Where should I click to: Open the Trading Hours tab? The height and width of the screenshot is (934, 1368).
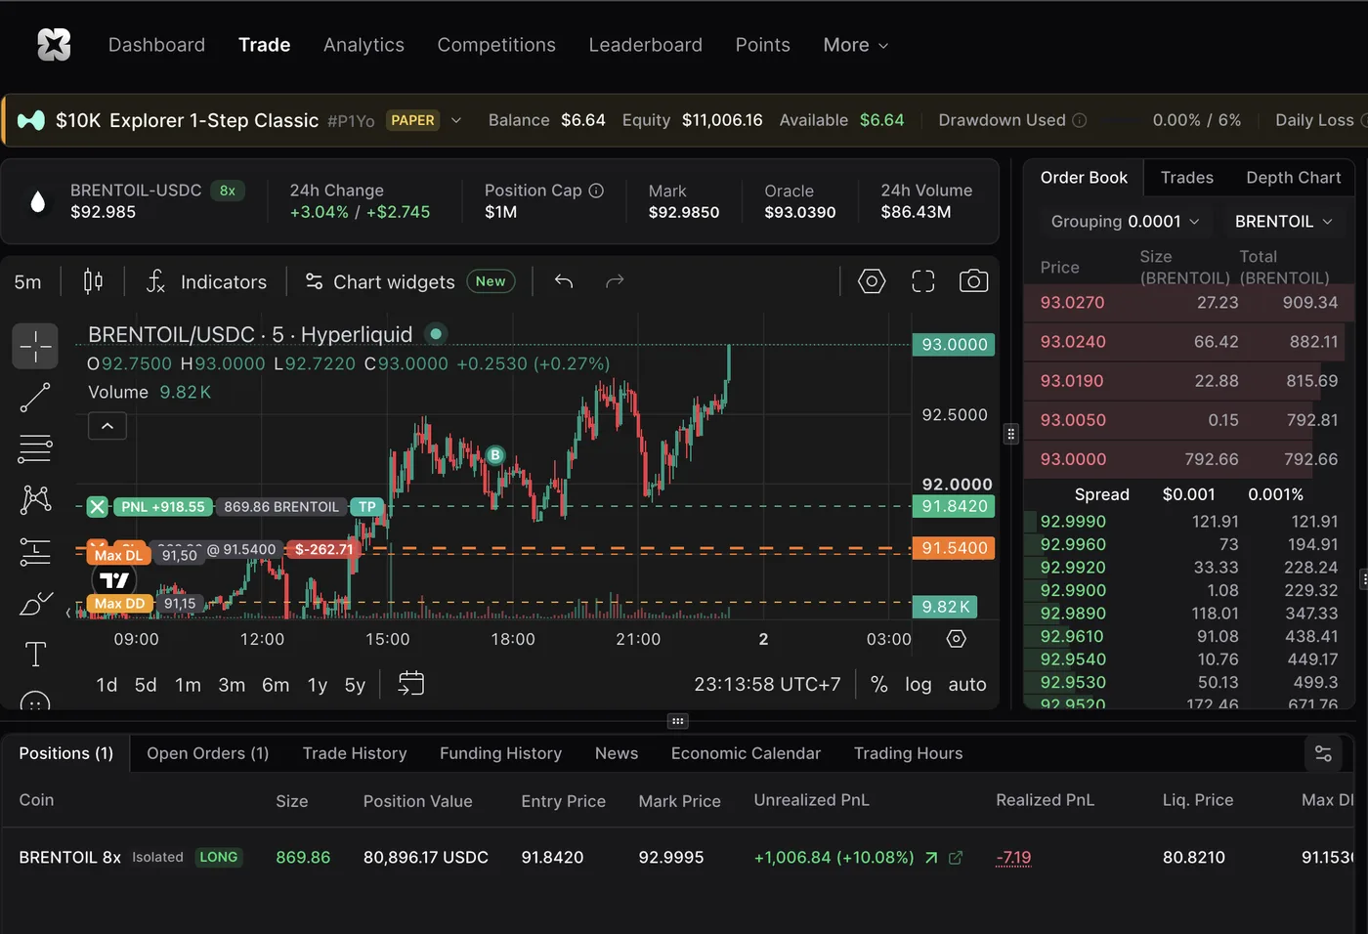tap(909, 753)
